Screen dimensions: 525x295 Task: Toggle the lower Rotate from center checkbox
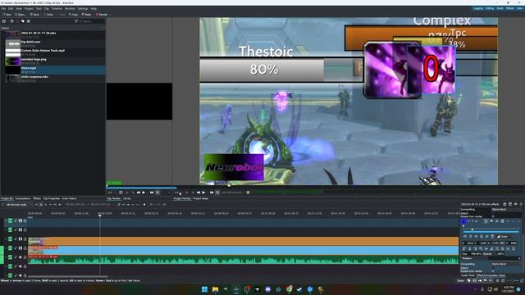[x=493, y=271]
